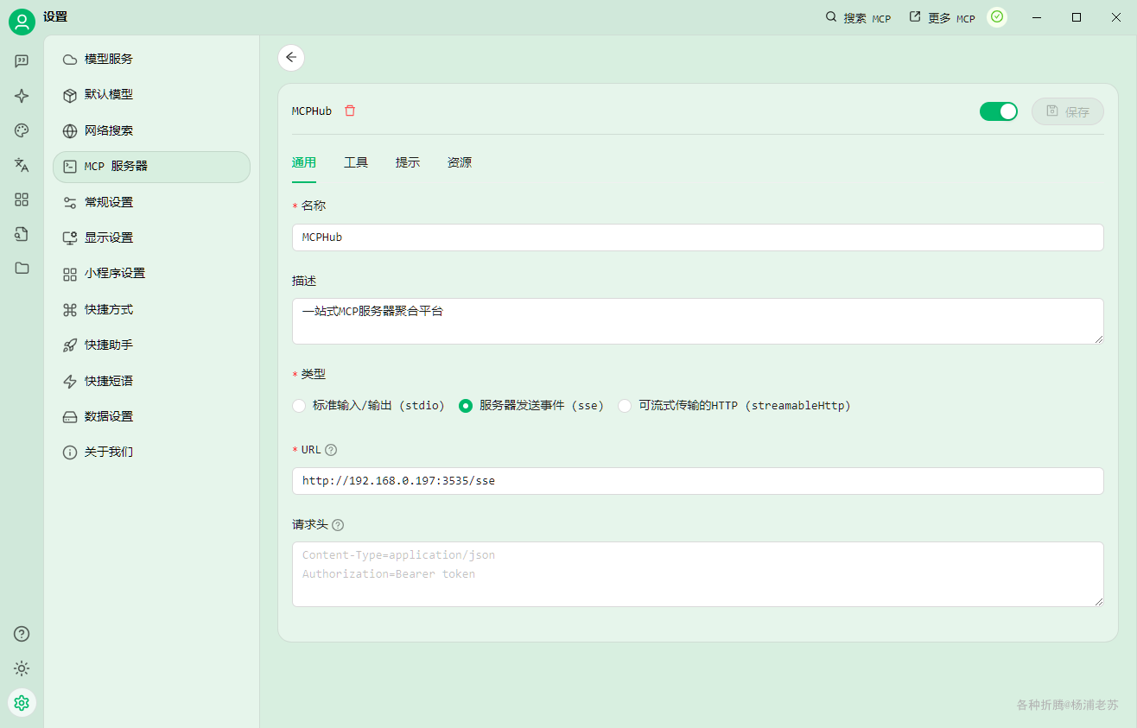The image size is (1137, 728).
Task: Go back using the left arrow button
Action: point(291,58)
